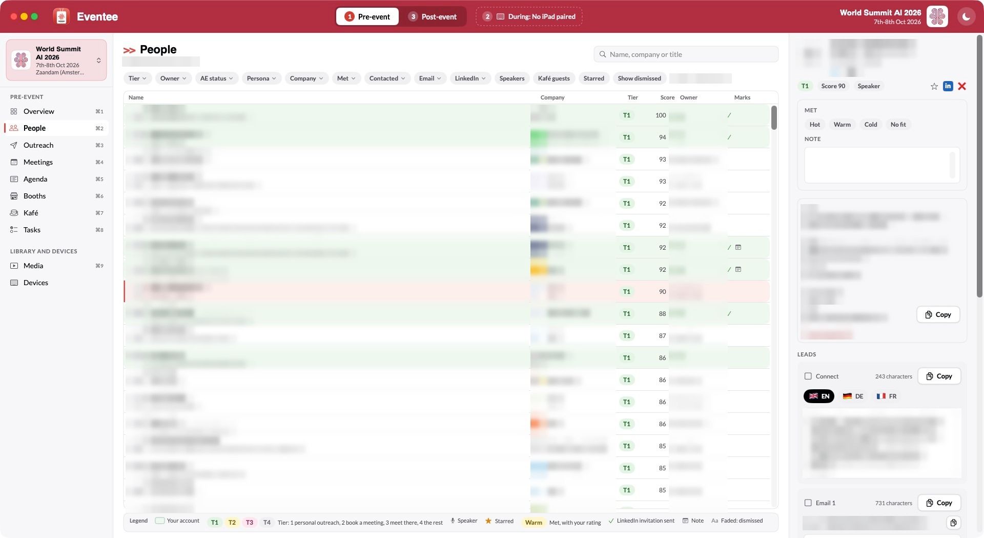Open Outreach section icon
The image size is (984, 538).
[x=14, y=145]
